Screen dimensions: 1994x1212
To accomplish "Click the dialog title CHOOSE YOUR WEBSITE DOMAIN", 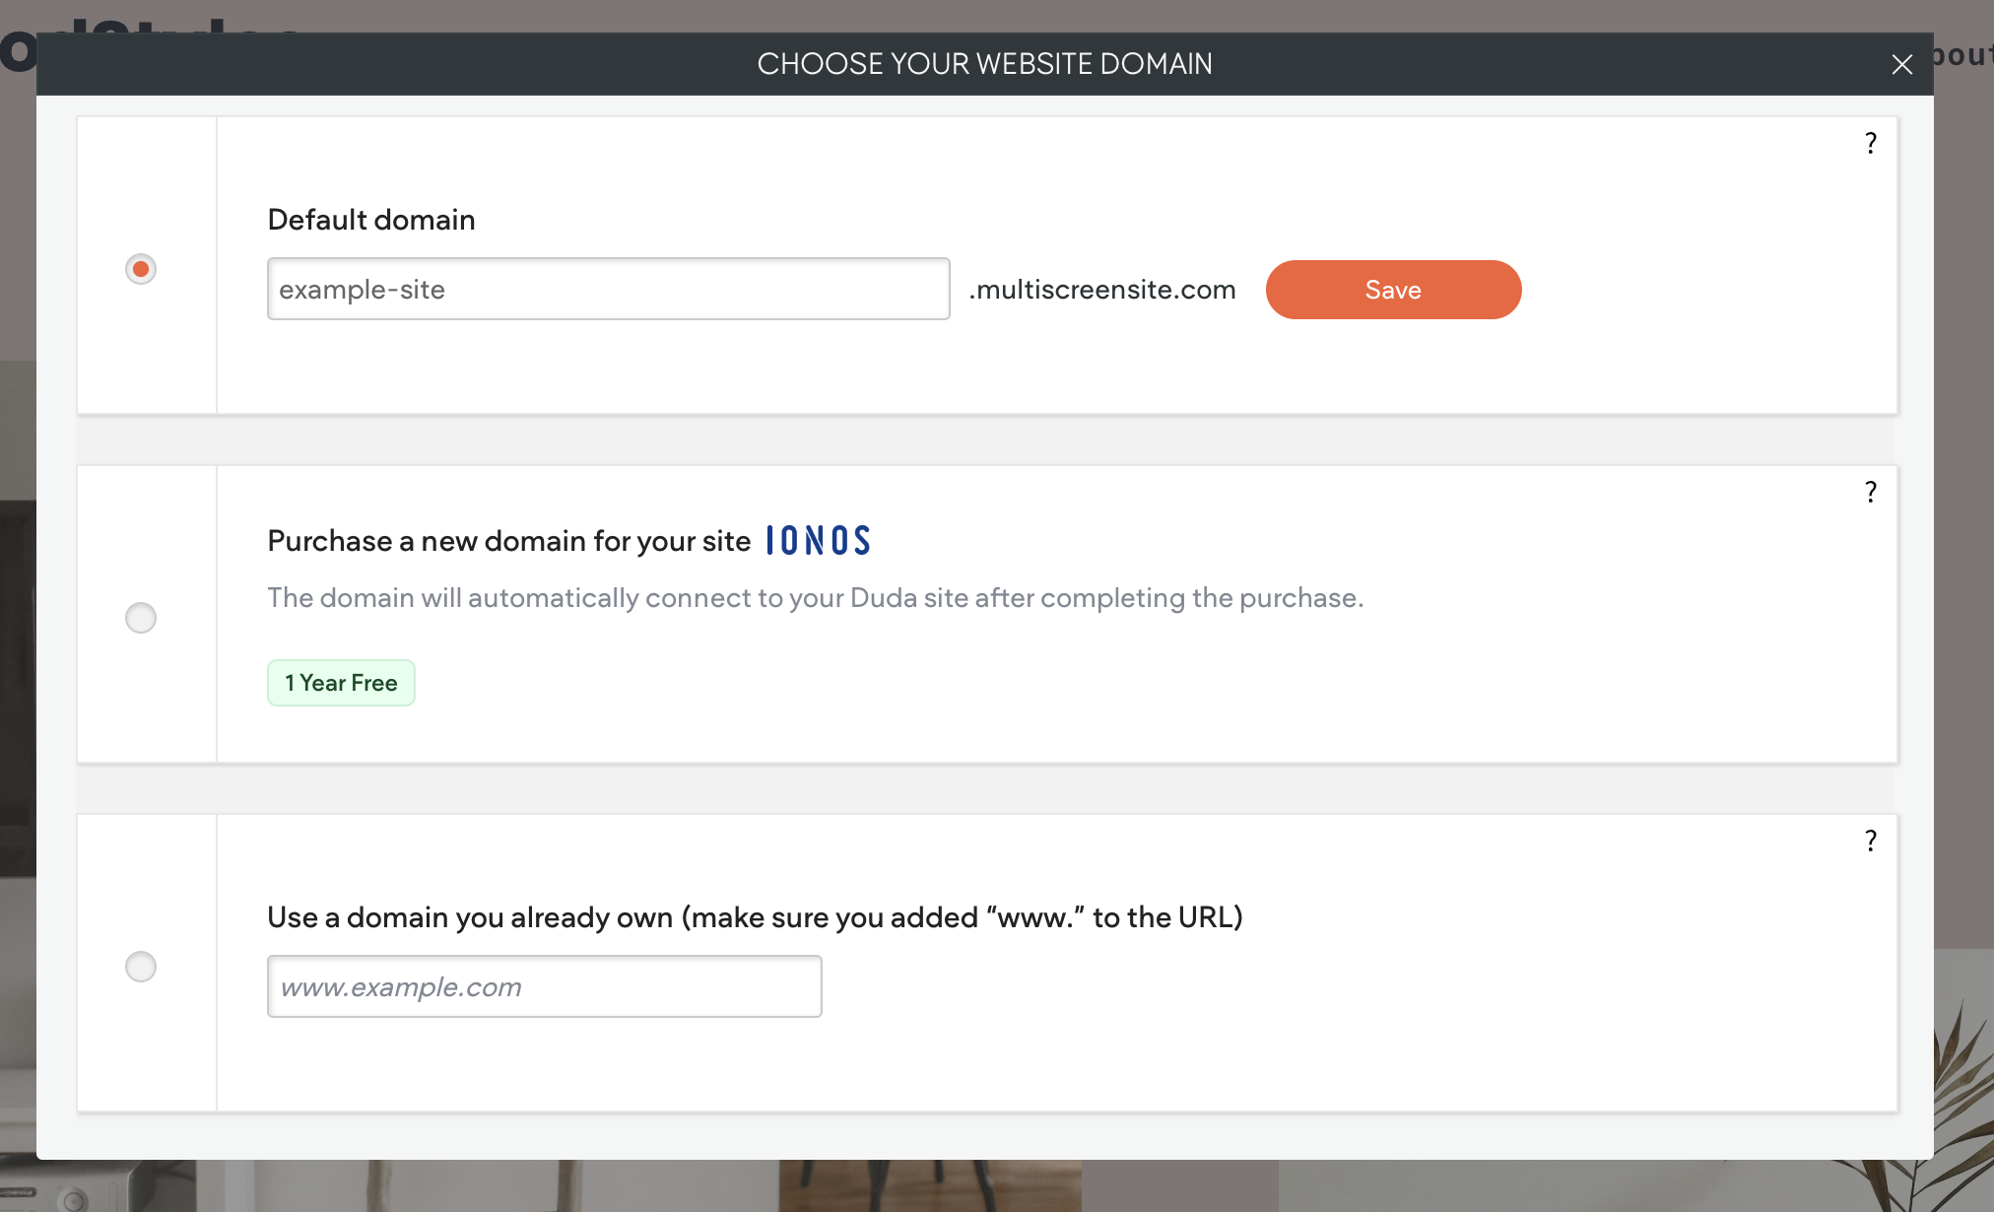I will pyautogui.click(x=985, y=63).
